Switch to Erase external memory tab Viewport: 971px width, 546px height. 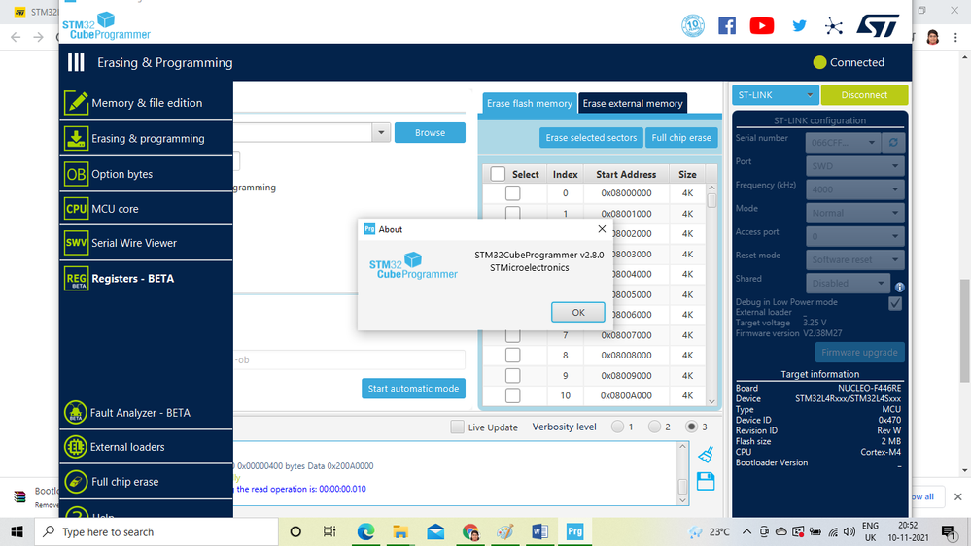632,103
